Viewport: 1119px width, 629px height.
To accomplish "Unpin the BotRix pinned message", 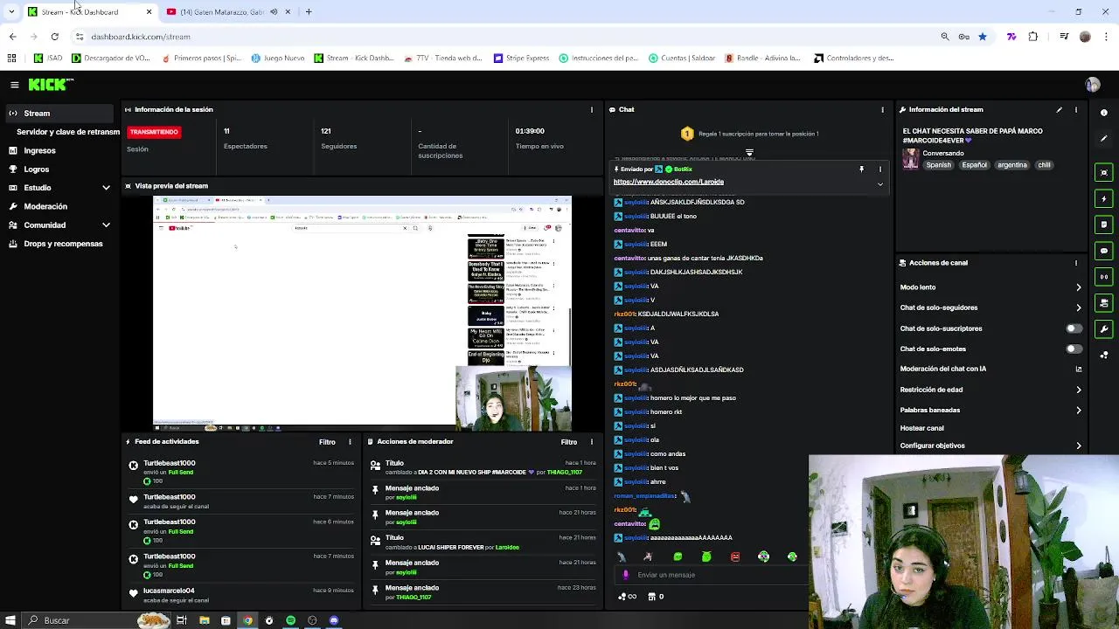I will (x=861, y=169).
